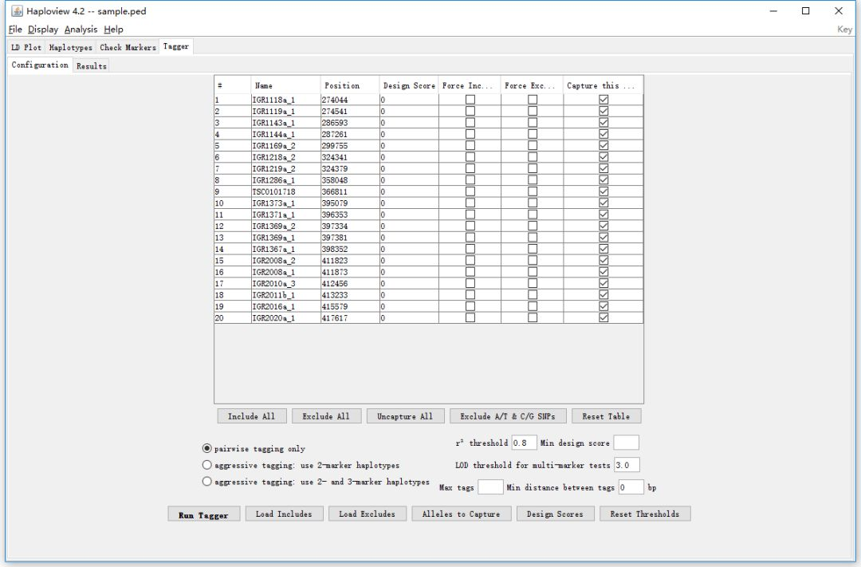Check Force Include for IGR1367a_1
The width and height of the screenshot is (861, 567).
[x=470, y=248]
